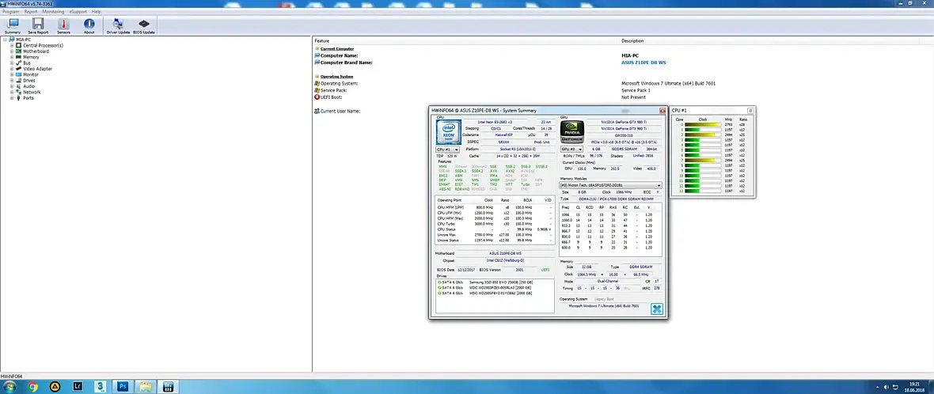Click the ASUS Z10PE-D8 WS brand link

[x=644, y=63]
